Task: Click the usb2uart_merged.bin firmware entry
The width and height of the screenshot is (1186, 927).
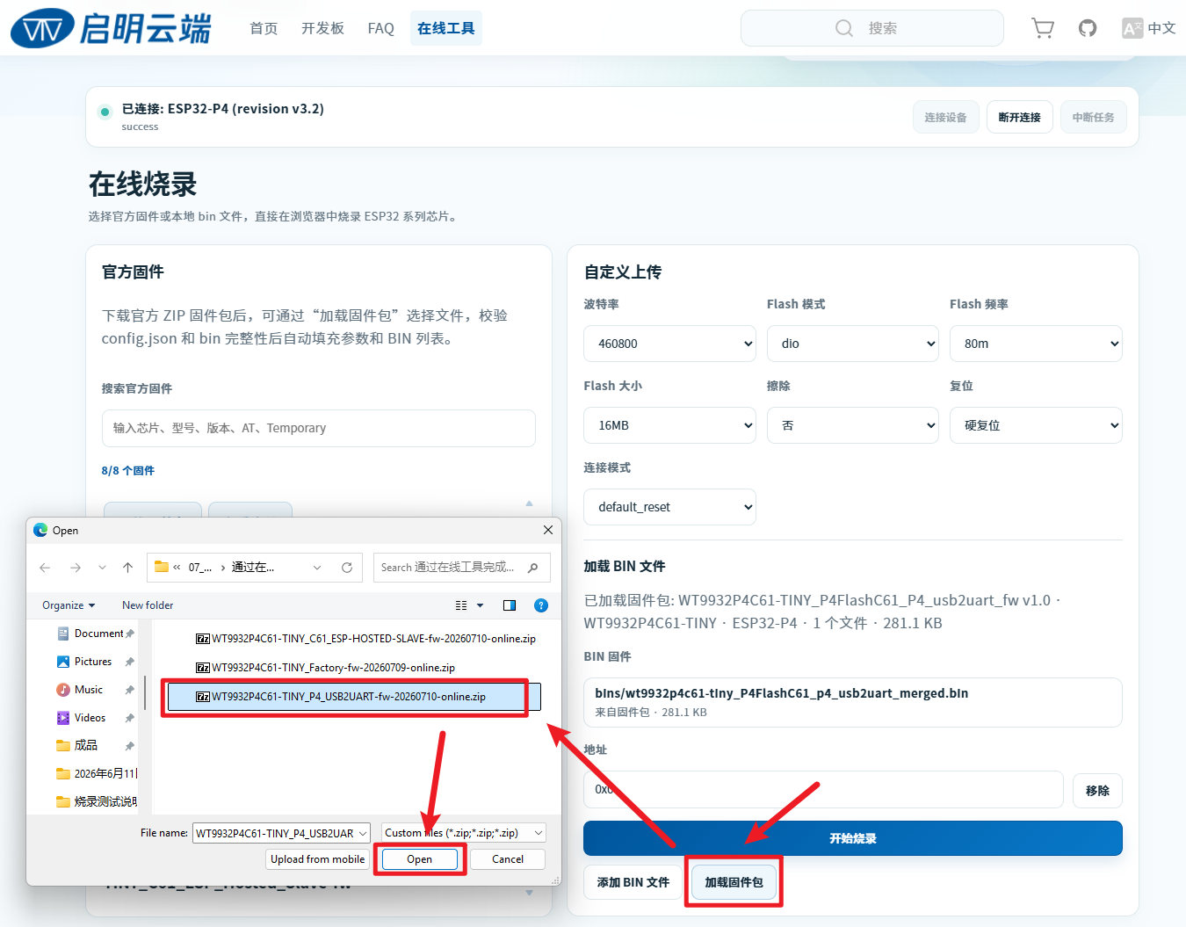Action: [853, 702]
